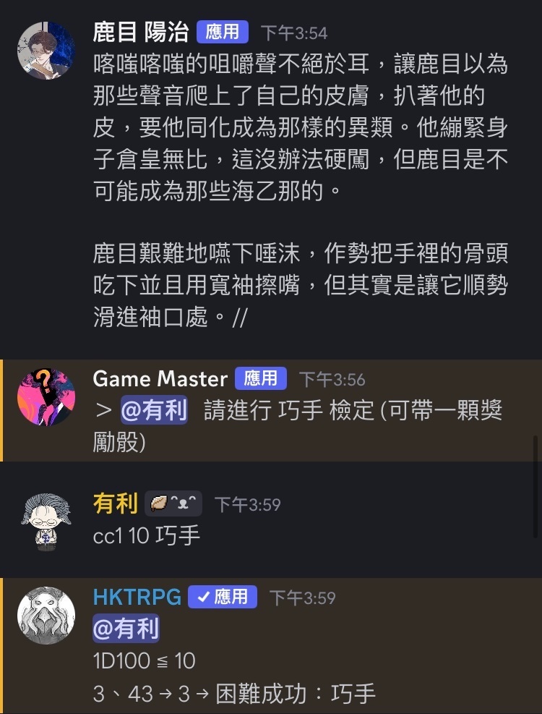Screen dimensions: 542x714
Task: Open 有利's chibi character avatar
Action: coord(46,522)
